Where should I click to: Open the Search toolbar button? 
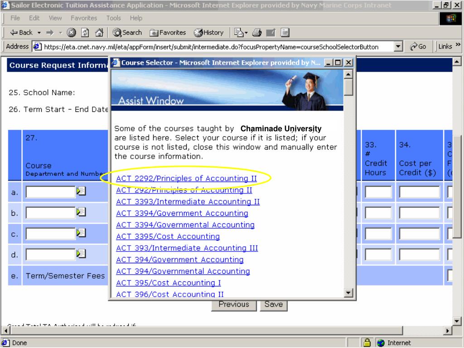(127, 33)
